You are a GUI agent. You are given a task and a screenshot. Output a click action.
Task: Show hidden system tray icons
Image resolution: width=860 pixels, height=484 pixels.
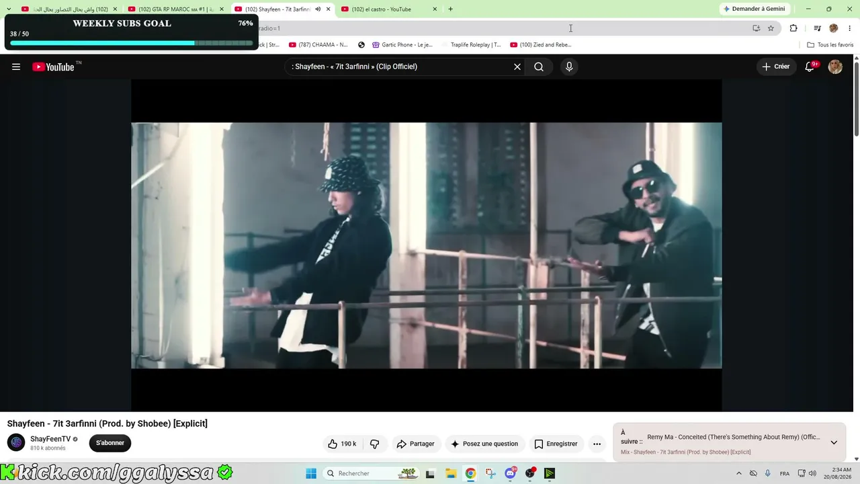click(x=739, y=473)
